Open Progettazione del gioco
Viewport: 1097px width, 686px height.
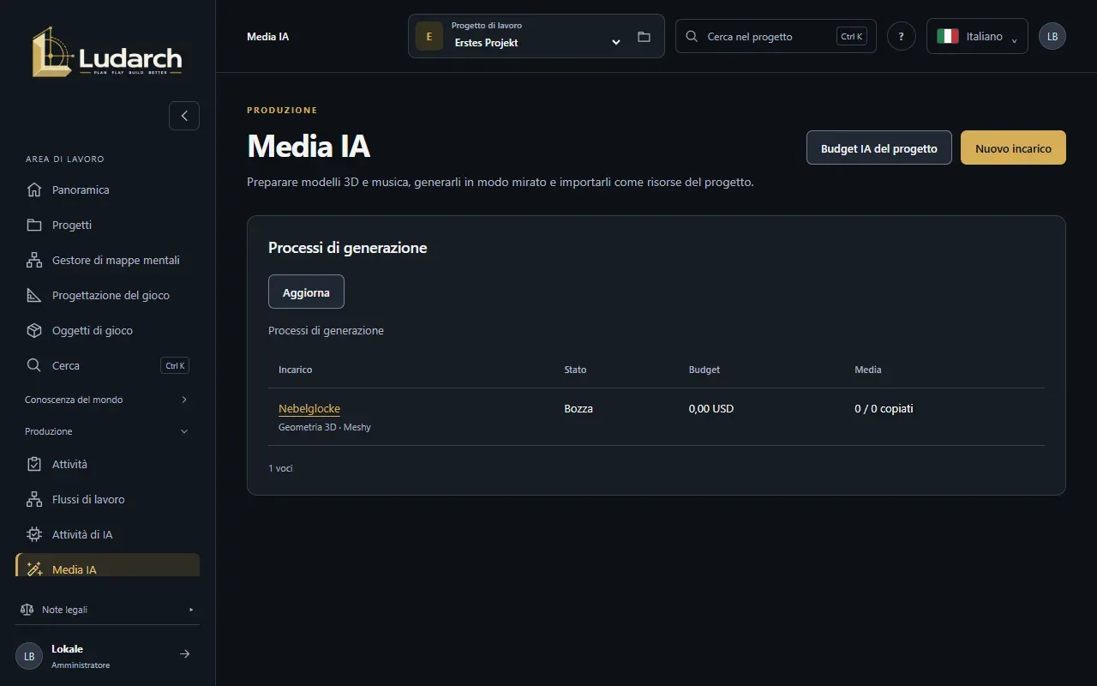[x=107, y=295]
